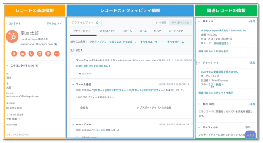Switch to the Eメール tab
Image resolution: width=263 pixels, height=143 pixels.
[x=128, y=31]
